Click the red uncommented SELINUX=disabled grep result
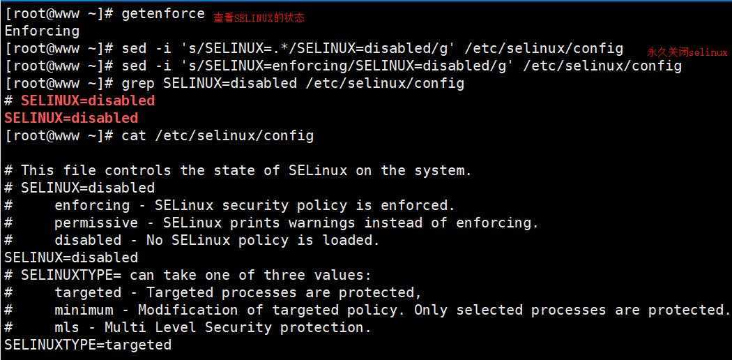The height and width of the screenshot is (360, 732). [x=71, y=118]
